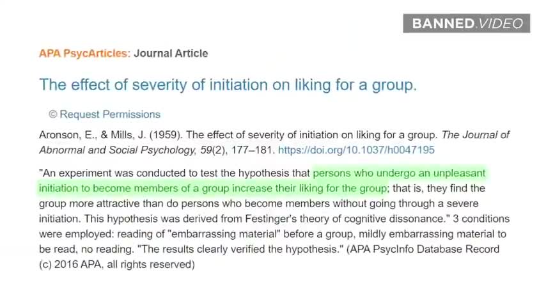This screenshot has height=307, width=546.
Task: Click the blue article title heading
Action: coord(228,84)
